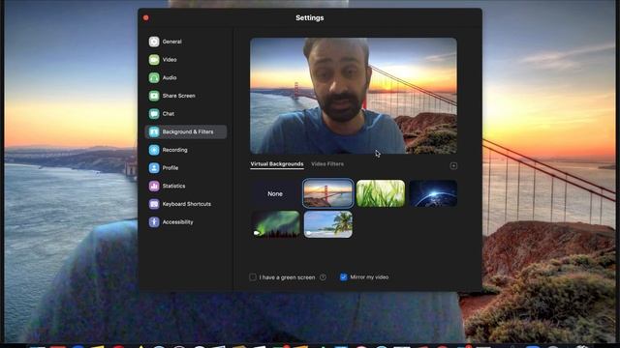Open the Profile icon
Viewport: 620px width, 348px height.
tap(154, 167)
